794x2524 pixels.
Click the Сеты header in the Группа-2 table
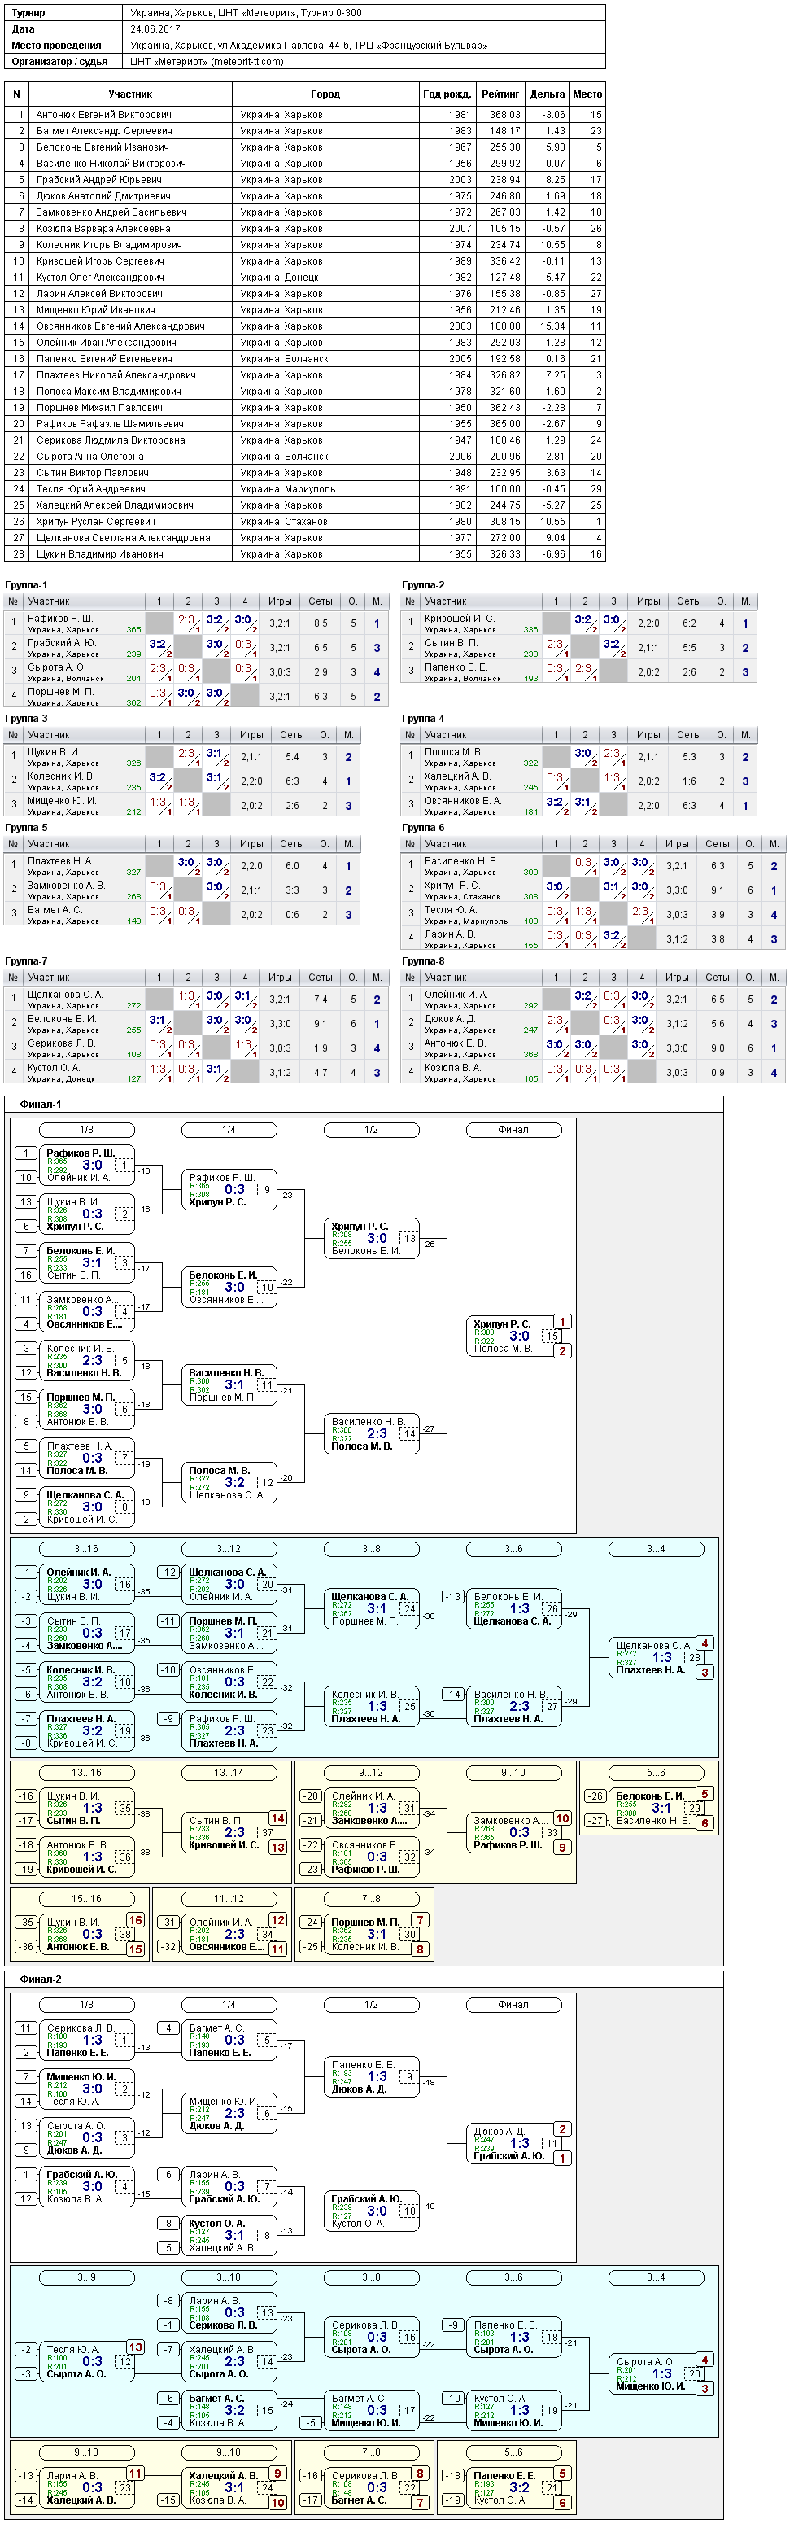click(x=689, y=601)
